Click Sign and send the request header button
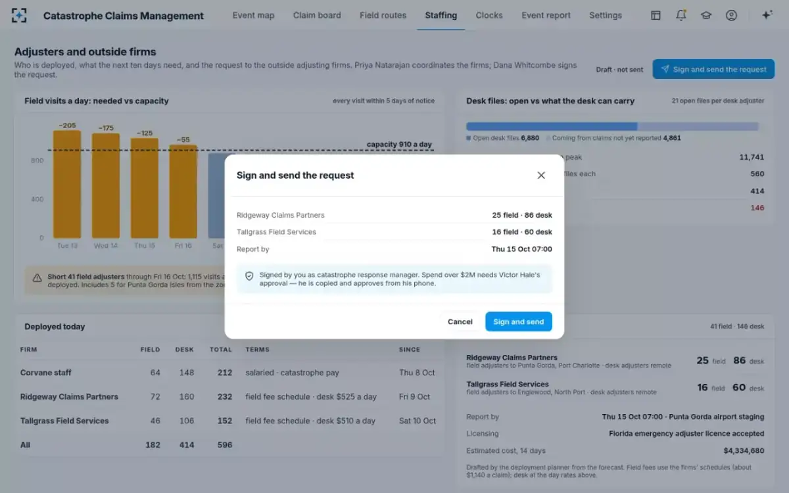 click(713, 69)
